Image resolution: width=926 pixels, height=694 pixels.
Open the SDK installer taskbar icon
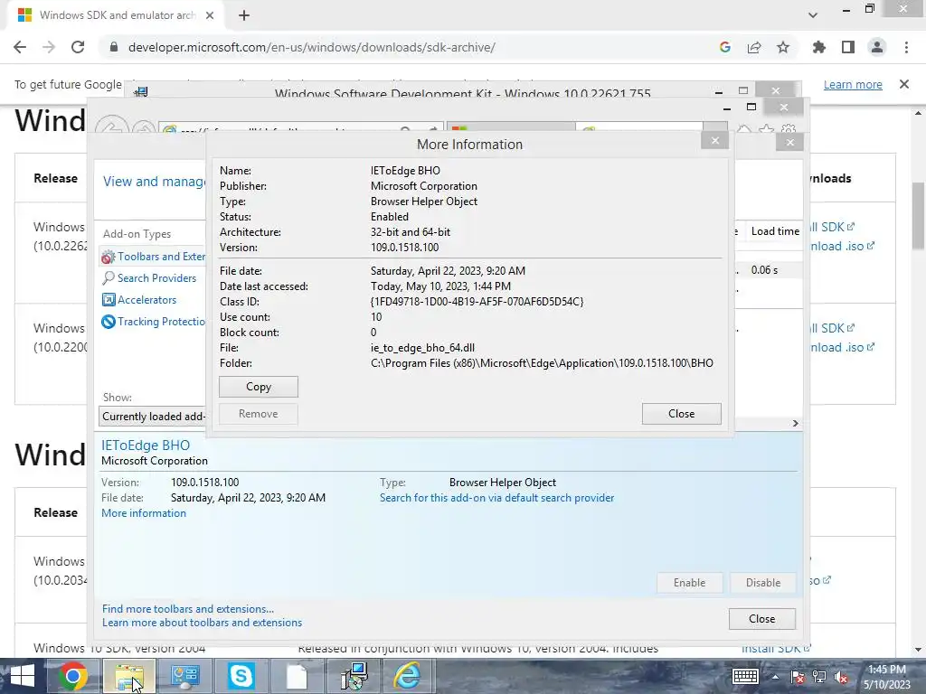tap(353, 676)
